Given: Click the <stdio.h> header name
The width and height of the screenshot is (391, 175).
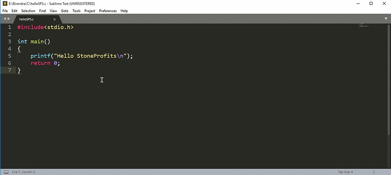Looking at the screenshot, I should point(59,27).
